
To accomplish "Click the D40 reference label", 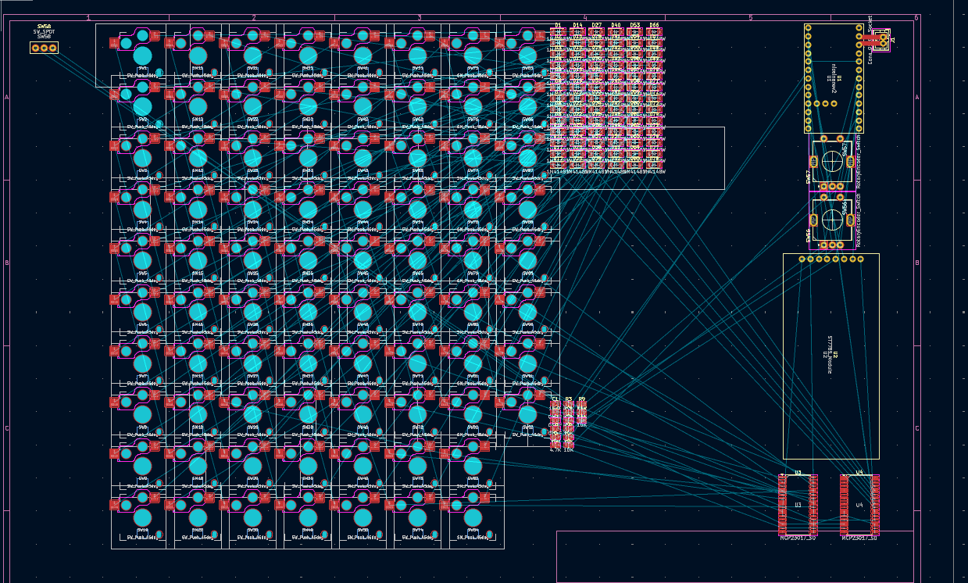I will coord(616,26).
